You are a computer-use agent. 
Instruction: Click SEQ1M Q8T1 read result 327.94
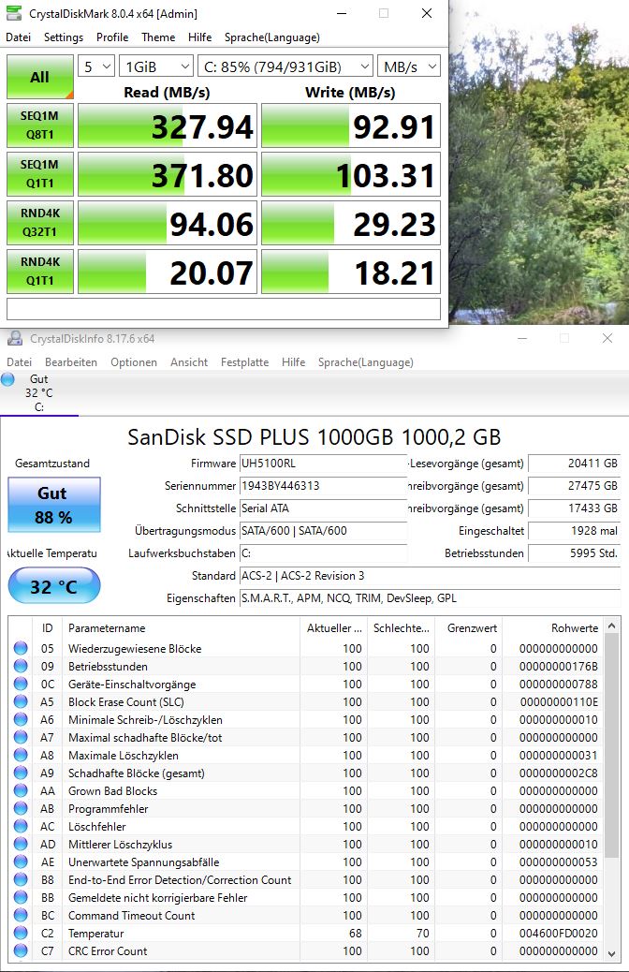pos(168,125)
